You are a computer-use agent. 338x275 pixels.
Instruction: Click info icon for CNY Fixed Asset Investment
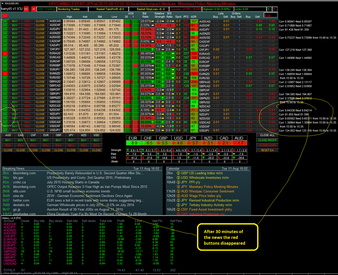coord(178,210)
